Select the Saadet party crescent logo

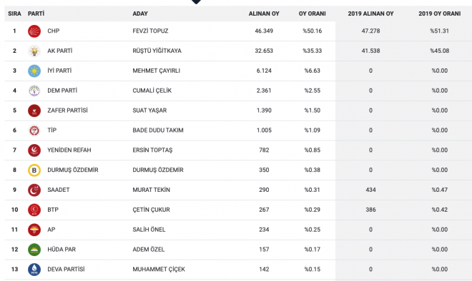tap(34, 190)
